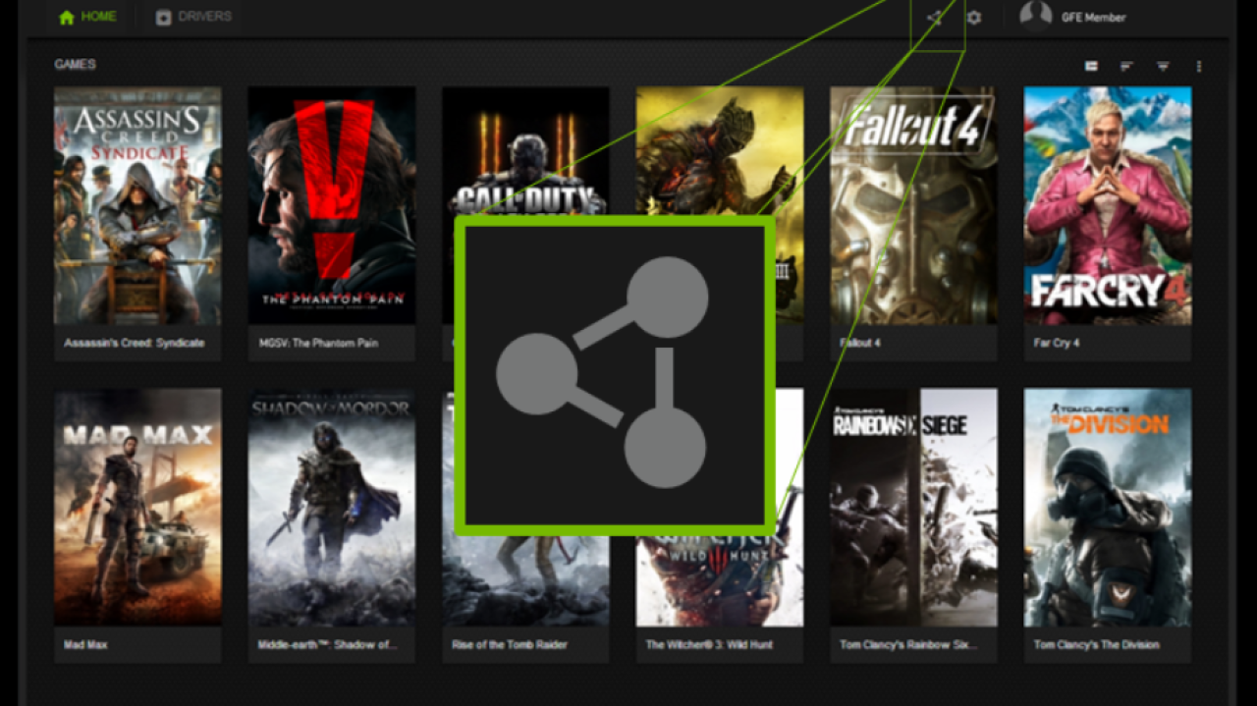Select The Division cover art
The width and height of the screenshot is (1257, 706).
coord(1108,508)
